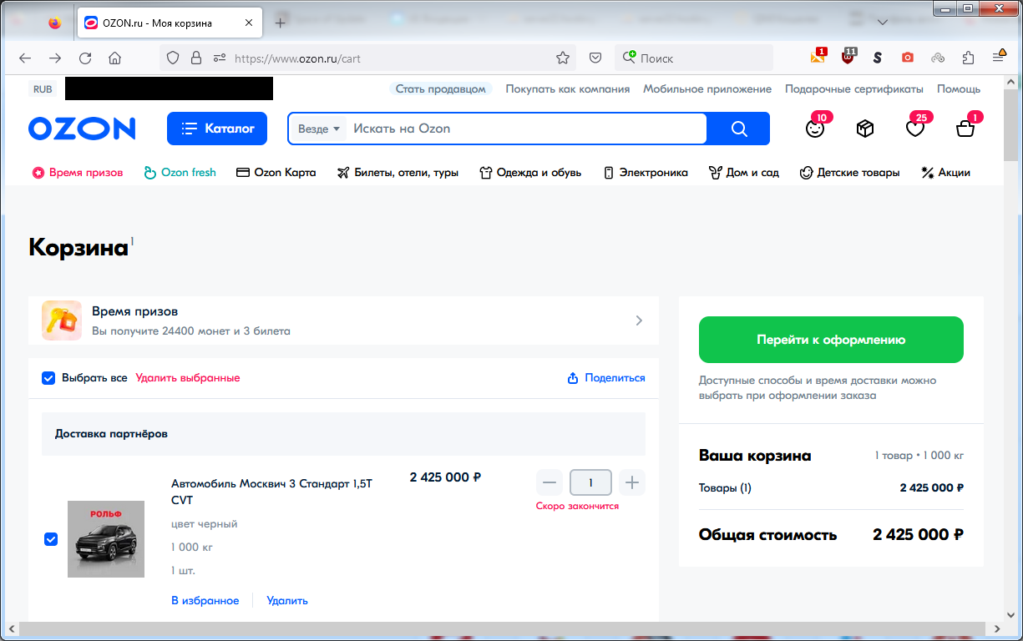
Task: Click the Firefox Поиск search box
Action: (x=694, y=58)
